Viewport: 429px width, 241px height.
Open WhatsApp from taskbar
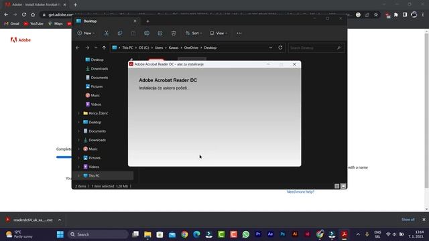point(246,234)
